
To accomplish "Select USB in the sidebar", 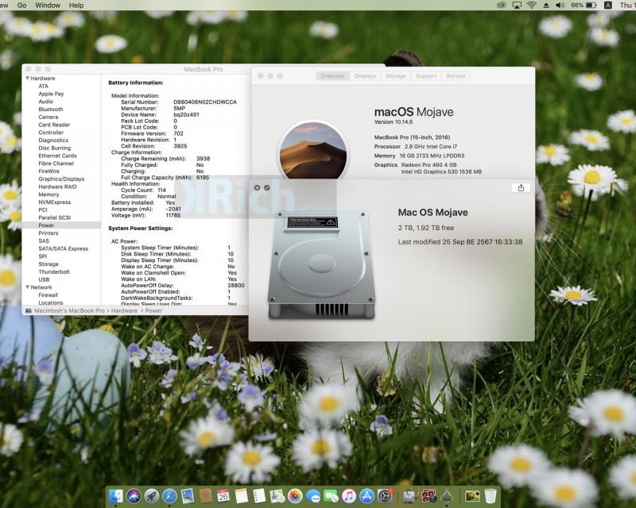I will 44,279.
